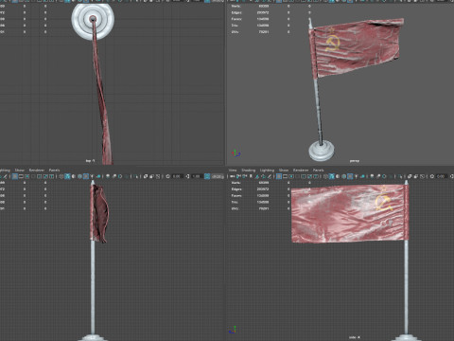Toggle shadows icon in side view panel
This screenshot has width=454, height=341.
pyautogui.click(x=362, y=176)
